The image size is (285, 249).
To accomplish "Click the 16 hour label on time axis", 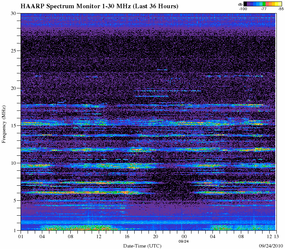I will (x=127, y=237).
